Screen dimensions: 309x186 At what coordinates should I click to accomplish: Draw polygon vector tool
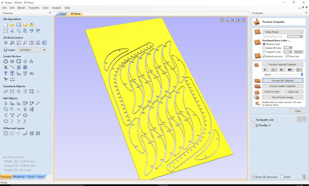pos(25,61)
